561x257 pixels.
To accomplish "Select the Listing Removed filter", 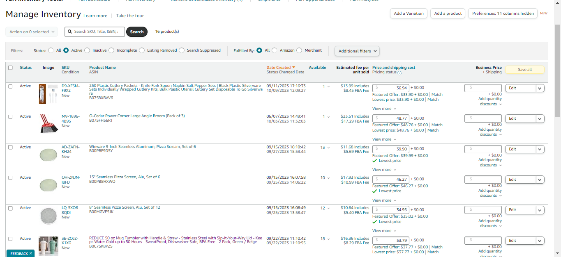I will pos(142,50).
